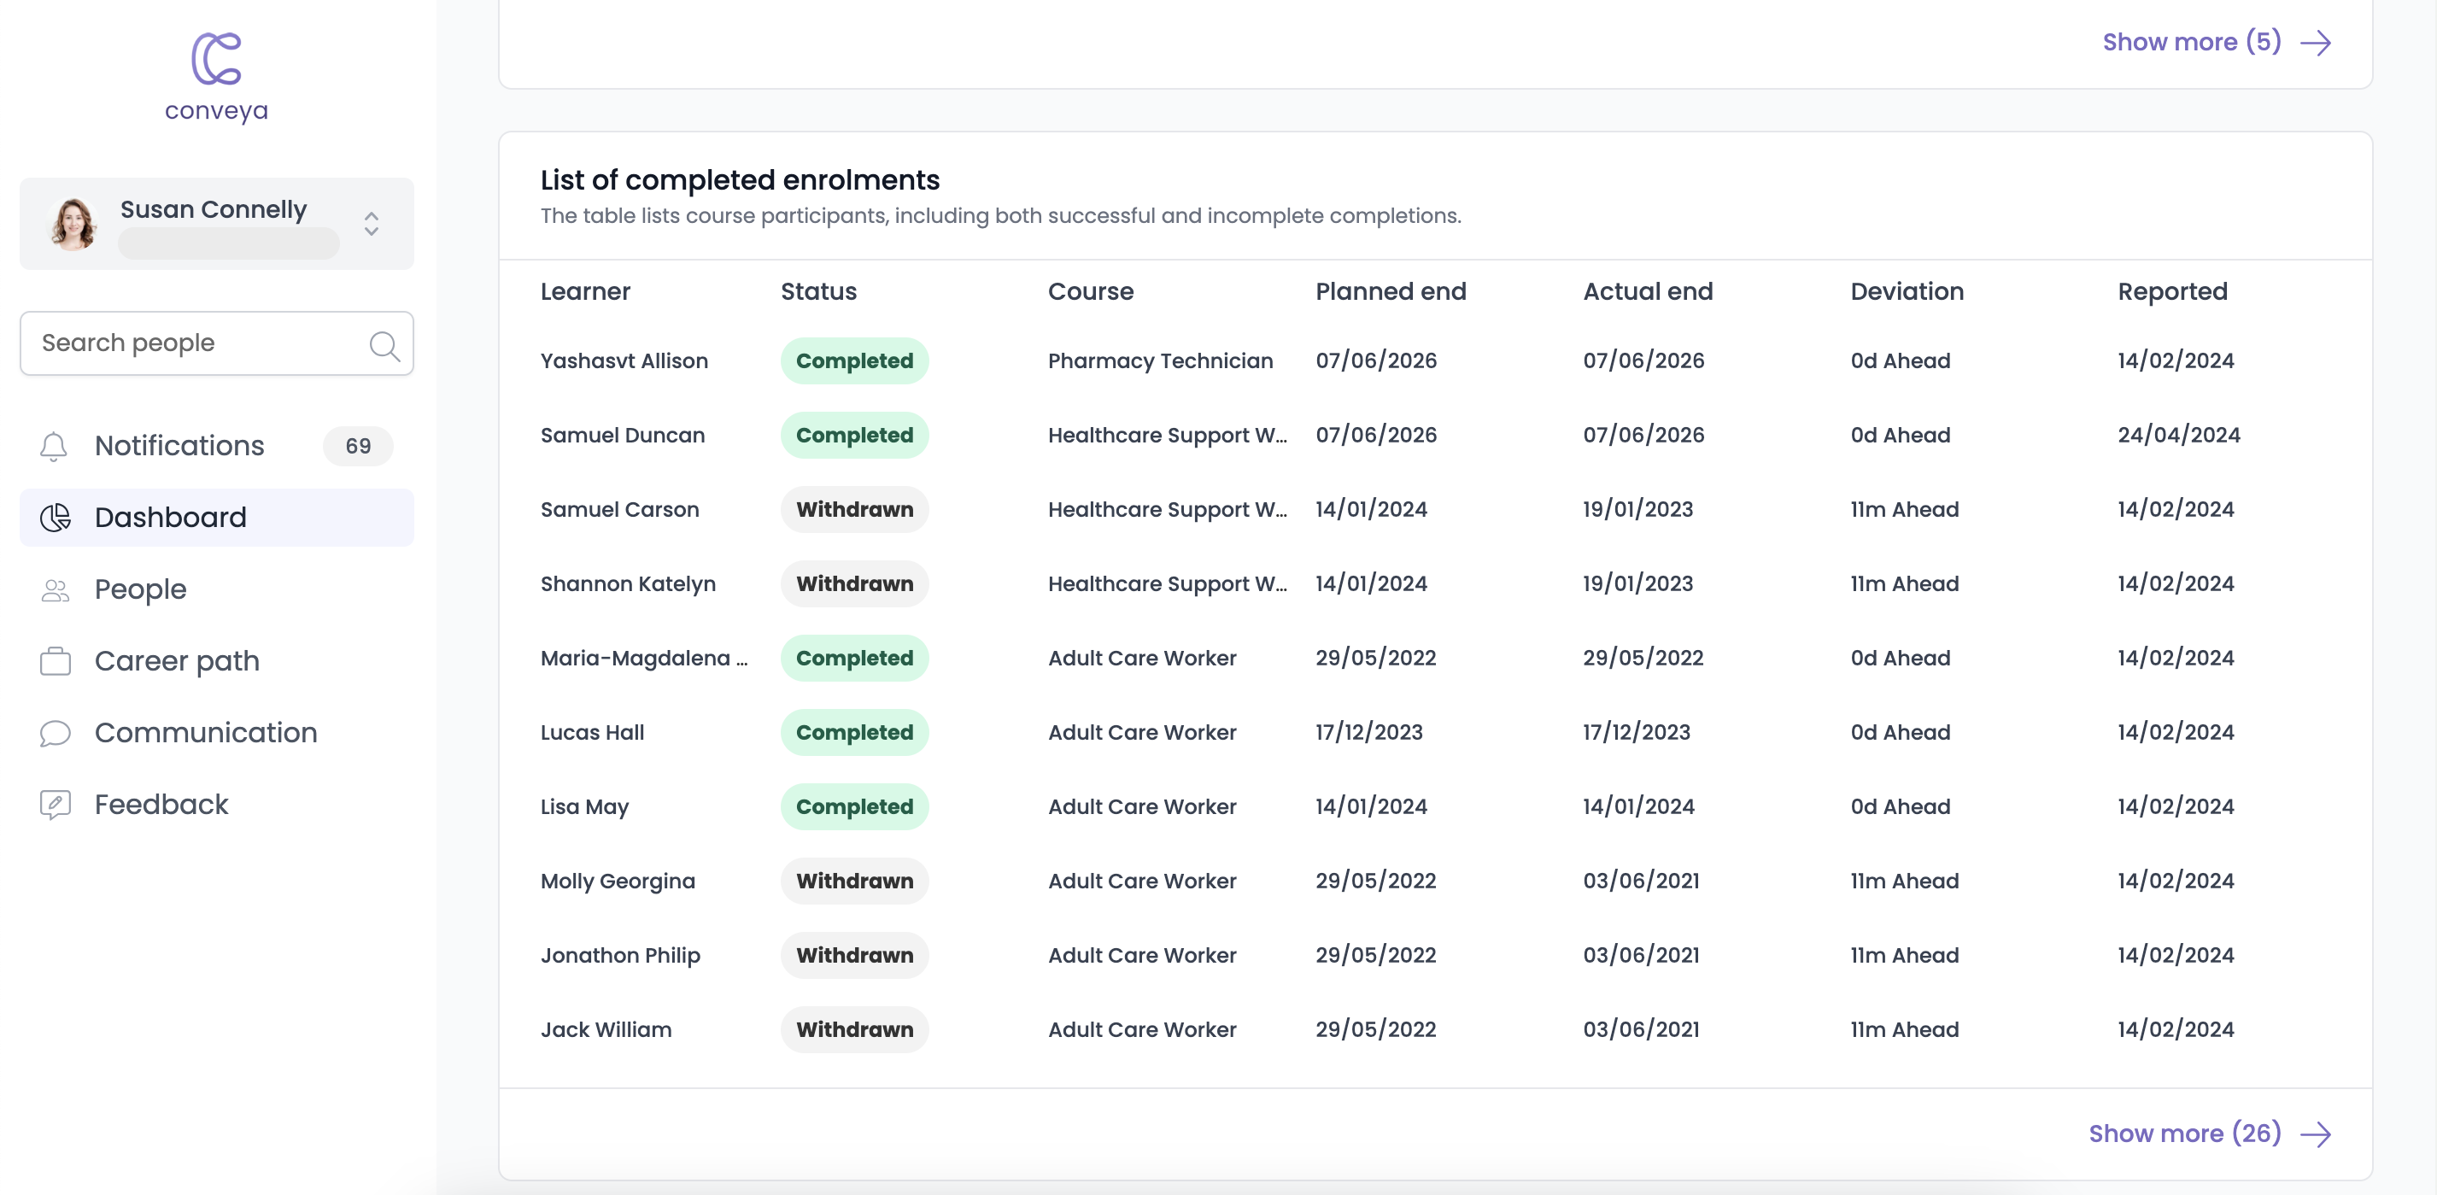Viewport: 2437px width, 1195px height.
Task: Click Lucas Hall's Adult Care Worker course
Action: 1142,732
